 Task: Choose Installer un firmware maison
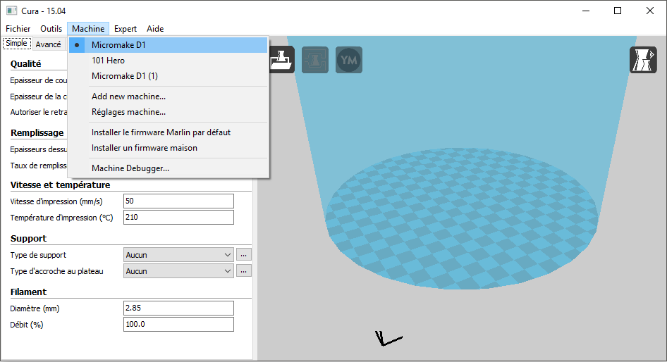click(169, 148)
